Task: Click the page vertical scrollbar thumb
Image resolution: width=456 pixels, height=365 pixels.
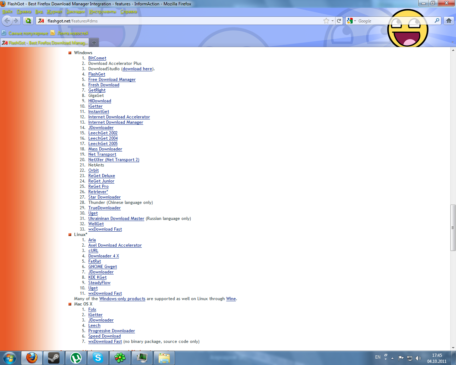Action: [x=453, y=227]
